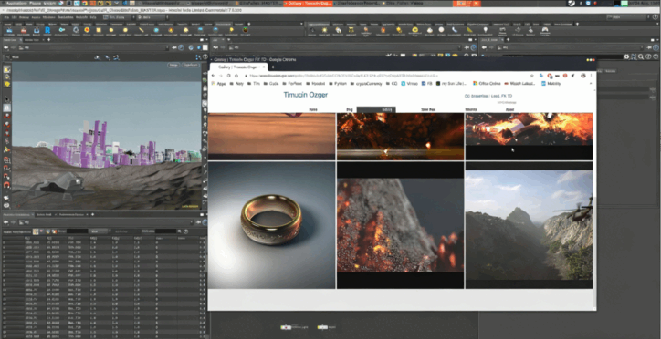Click the yellow square icon in left shelf
Viewport: 661px width, 339px height.
pos(99,30)
